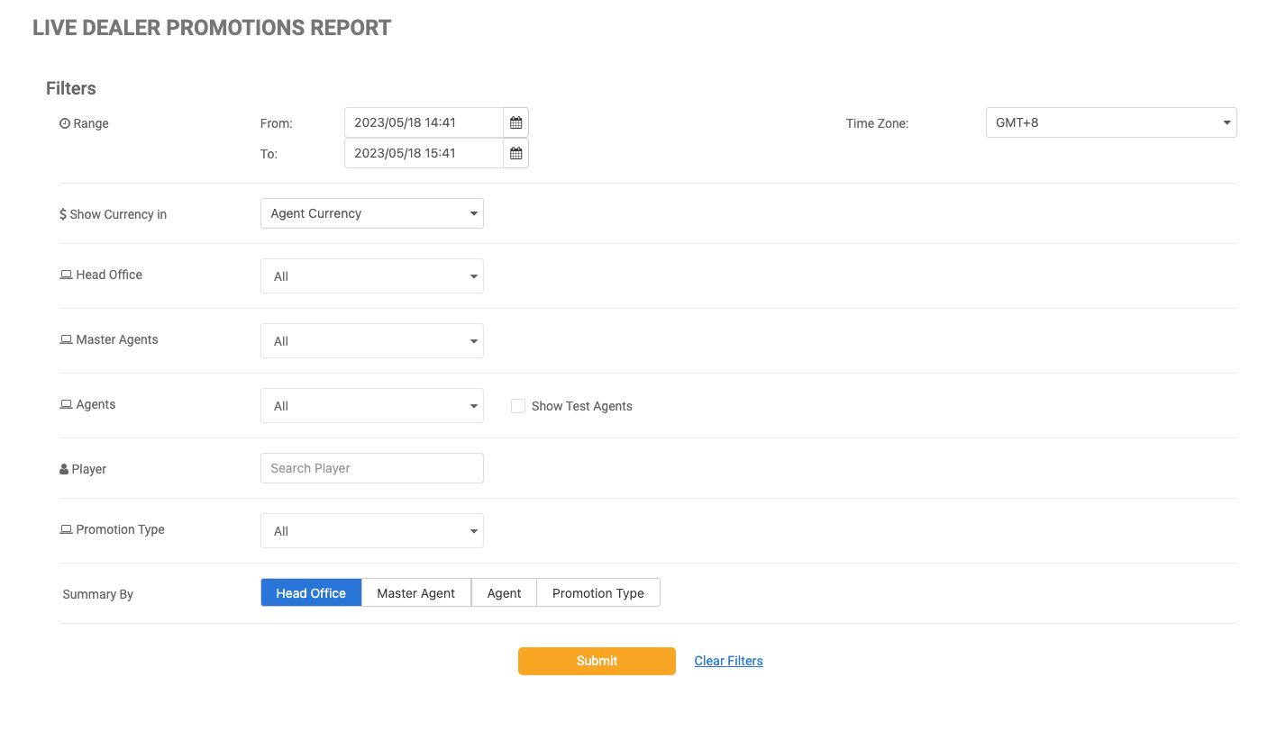
Task: Click the person icon beside Player
Action: (x=64, y=469)
